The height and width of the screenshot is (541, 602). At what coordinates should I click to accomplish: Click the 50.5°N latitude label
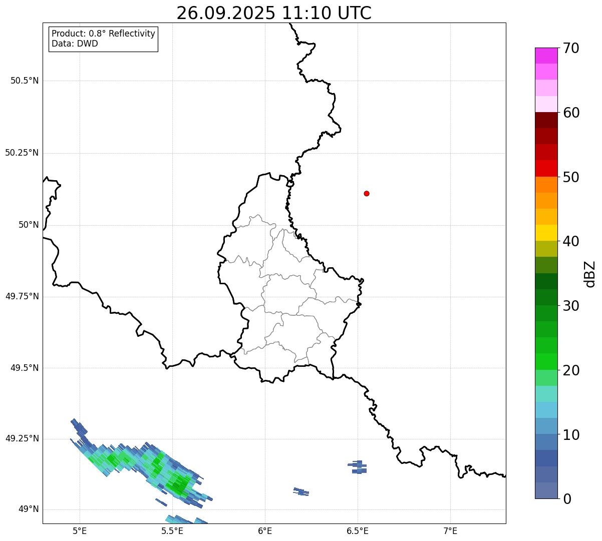click(25, 81)
